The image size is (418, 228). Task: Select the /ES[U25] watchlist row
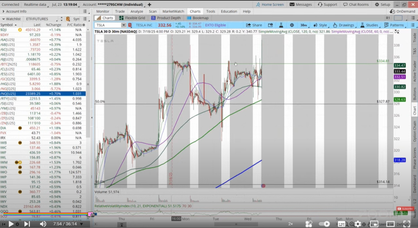point(43,74)
